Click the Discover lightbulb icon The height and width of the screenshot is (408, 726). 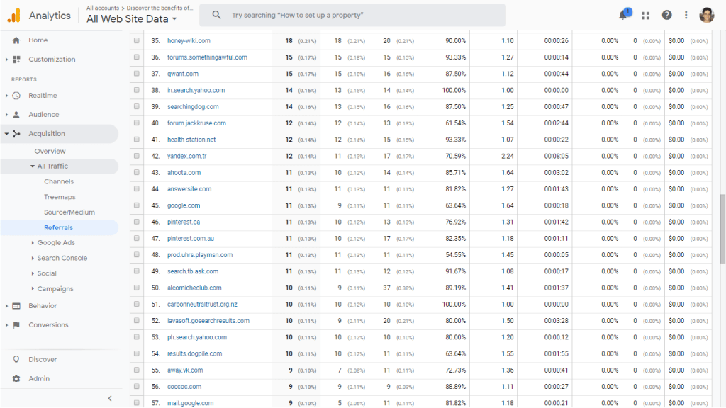tap(16, 359)
